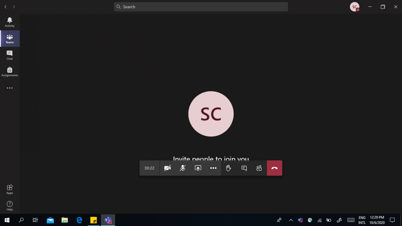Open Windows taskbar search
Viewport: 402px width, 226px height.
pyautogui.click(x=21, y=220)
